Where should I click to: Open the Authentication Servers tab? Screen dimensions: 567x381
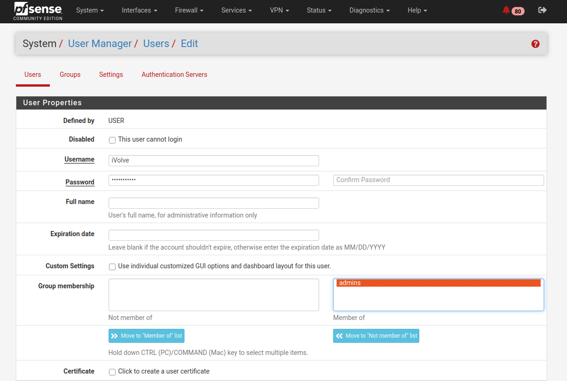(x=174, y=75)
